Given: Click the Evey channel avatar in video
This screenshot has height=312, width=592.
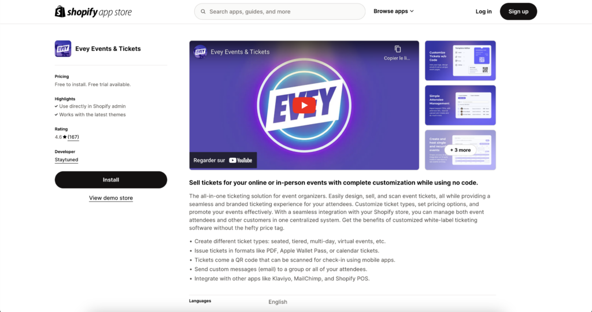Looking at the screenshot, I should [x=200, y=51].
